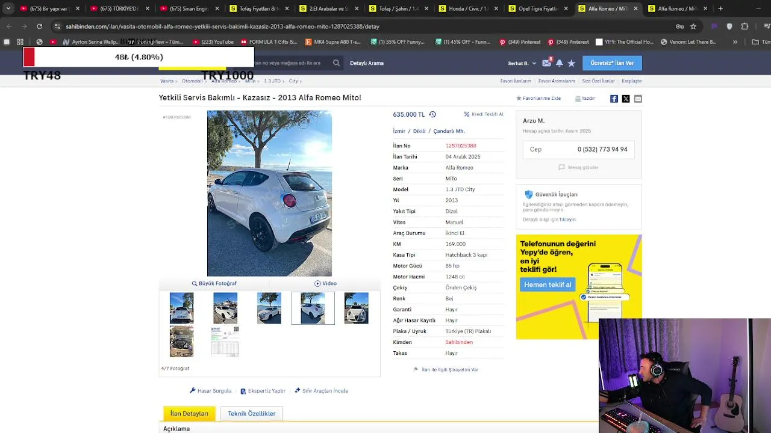The width and height of the screenshot is (771, 433).
Task: Open browser extensions puzzle icon
Action: (744, 26)
